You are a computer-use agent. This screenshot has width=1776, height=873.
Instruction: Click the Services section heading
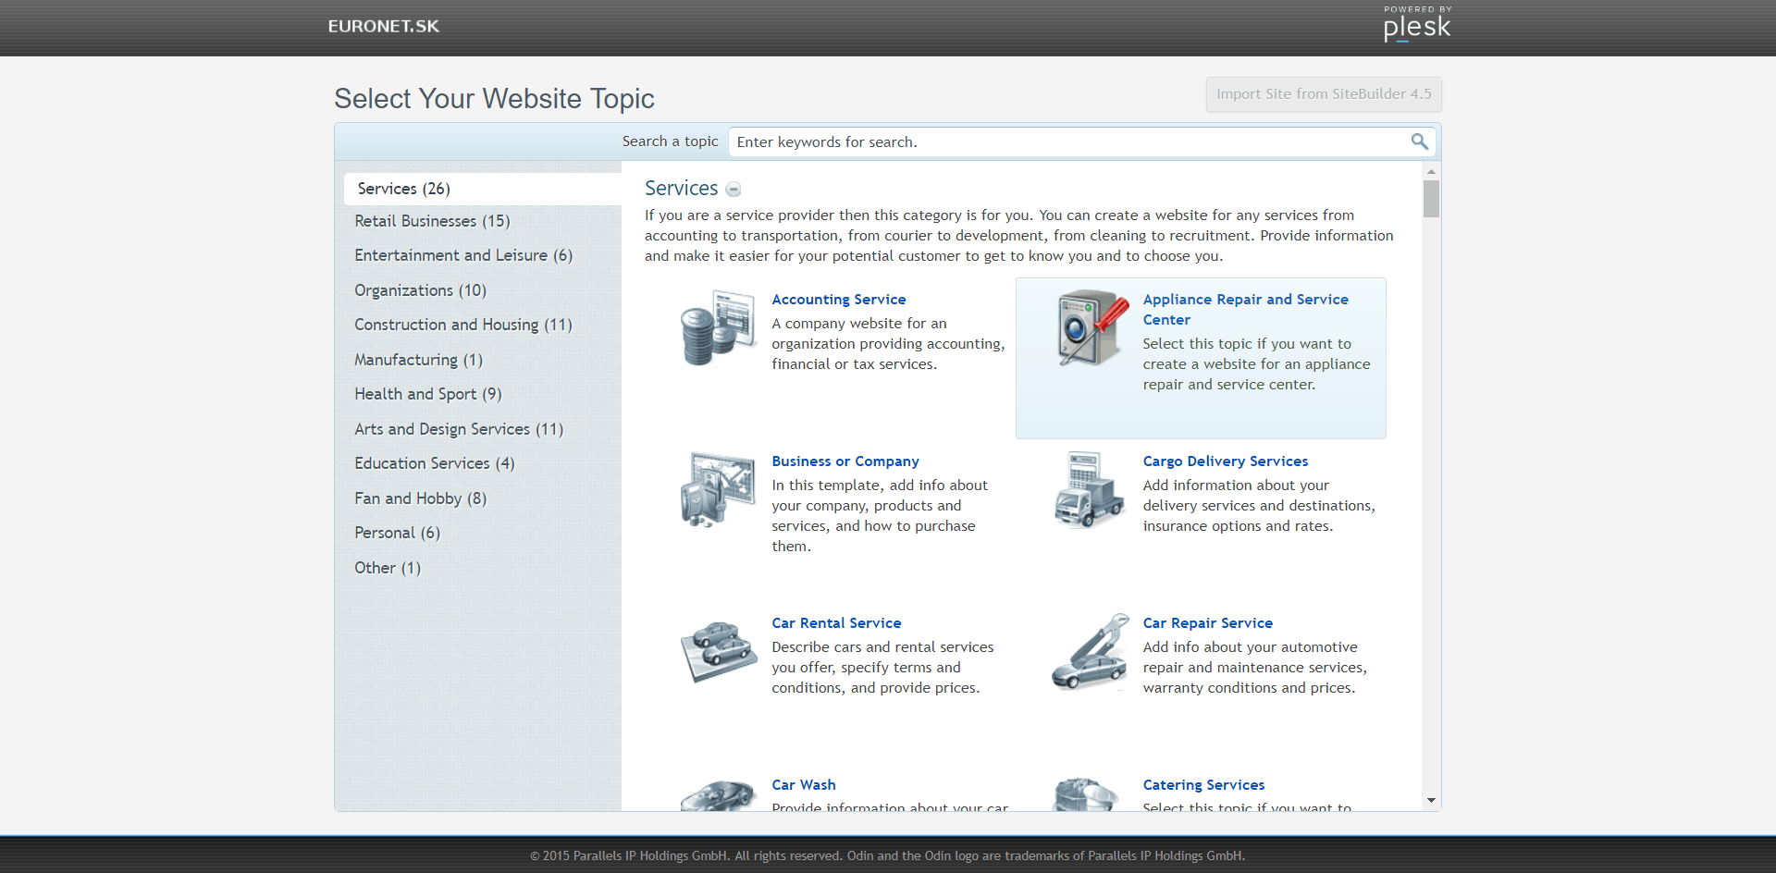click(681, 189)
